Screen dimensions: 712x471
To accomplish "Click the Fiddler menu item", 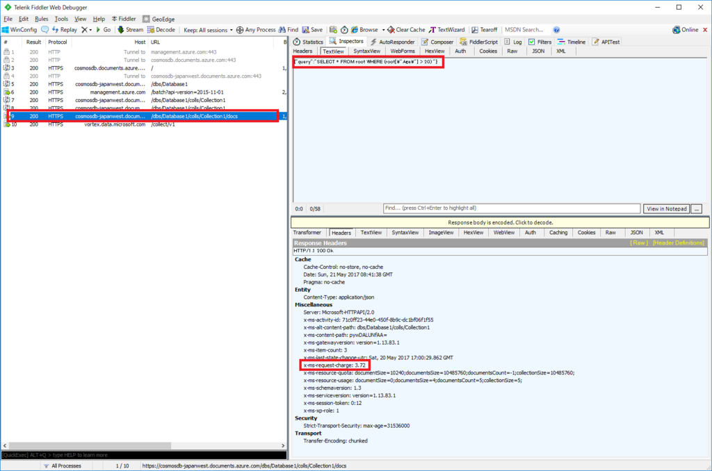I will tap(124, 19).
